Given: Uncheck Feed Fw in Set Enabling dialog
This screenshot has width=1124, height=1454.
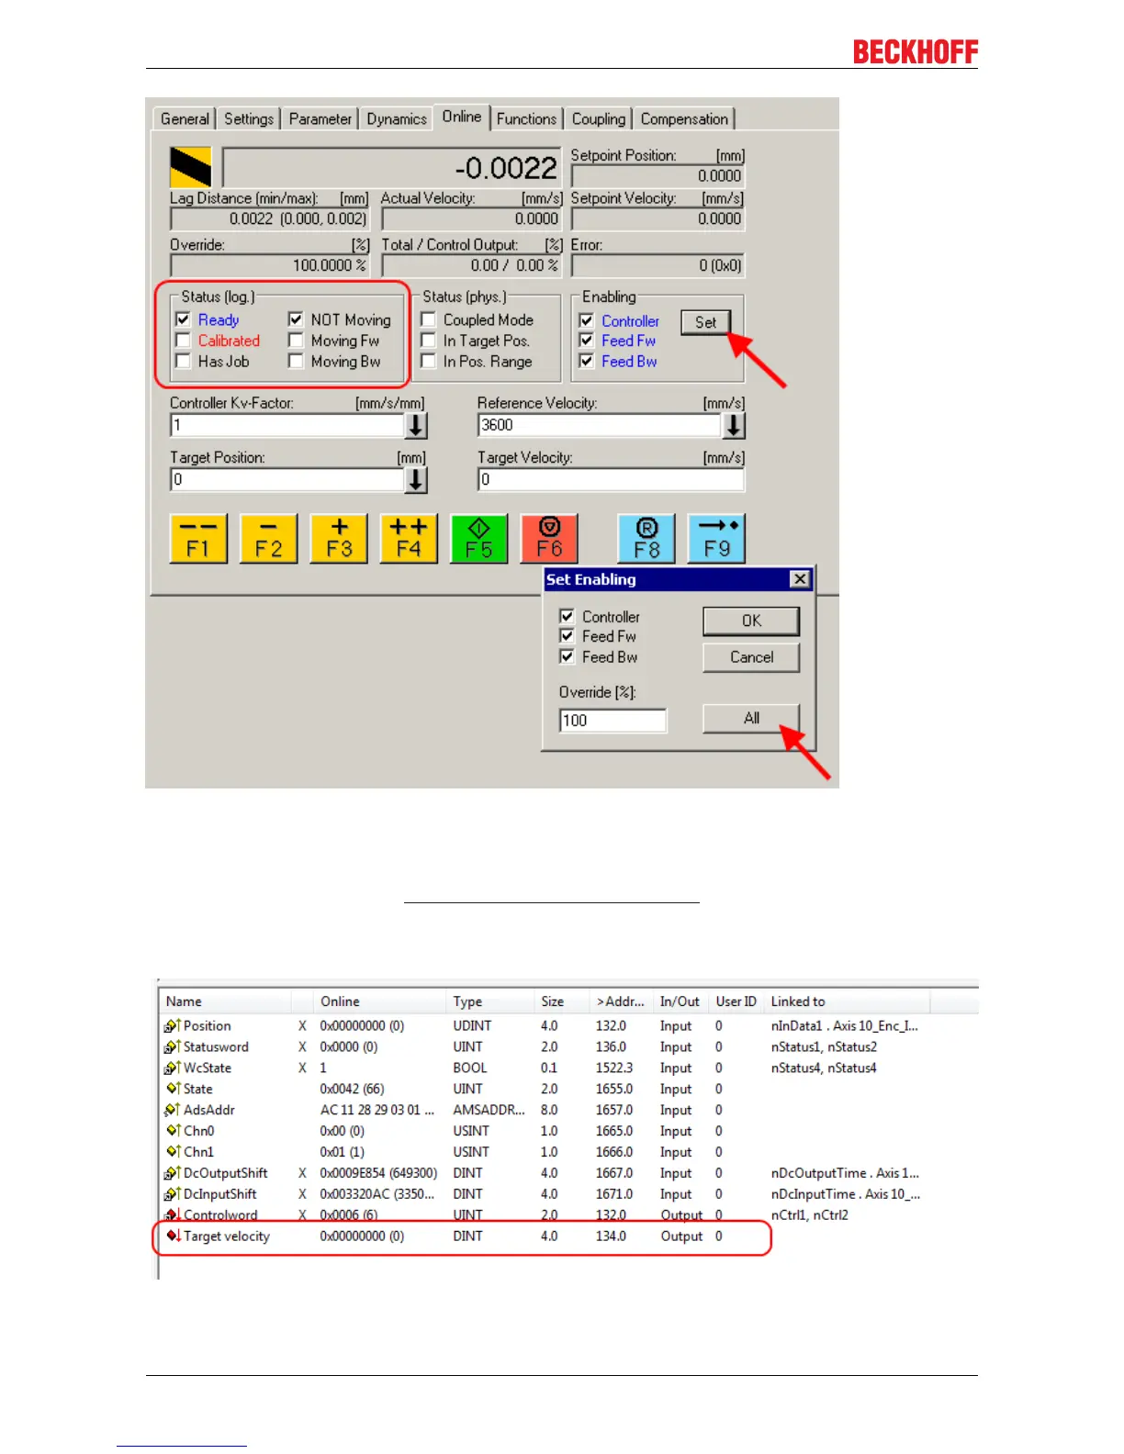Looking at the screenshot, I should pyautogui.click(x=567, y=636).
